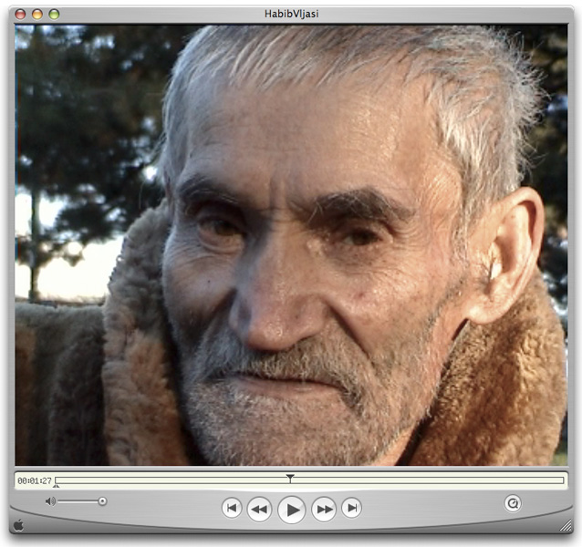Viewport: 582px width, 547px height.
Task: Click the playhead marker on the timeline
Action: click(290, 478)
